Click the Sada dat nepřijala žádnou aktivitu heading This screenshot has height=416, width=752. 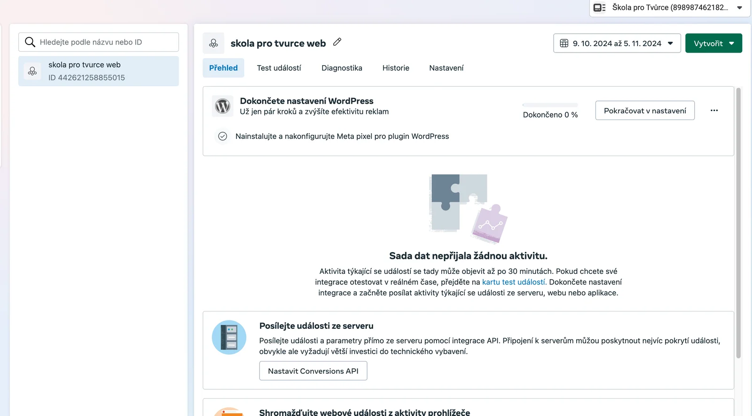[x=468, y=256]
